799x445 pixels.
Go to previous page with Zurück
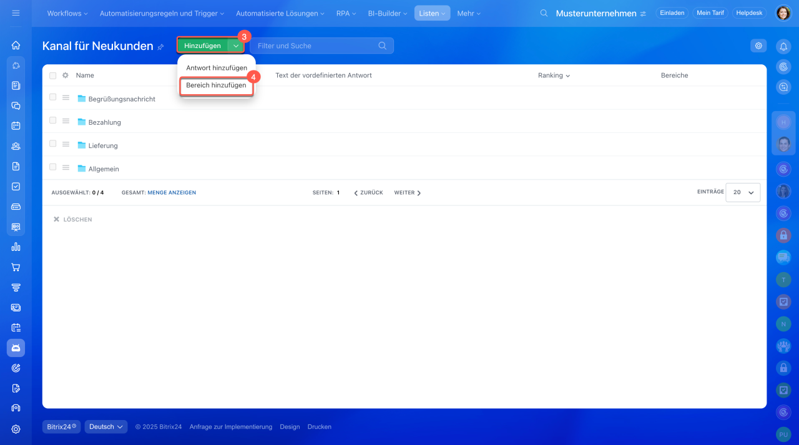point(368,193)
